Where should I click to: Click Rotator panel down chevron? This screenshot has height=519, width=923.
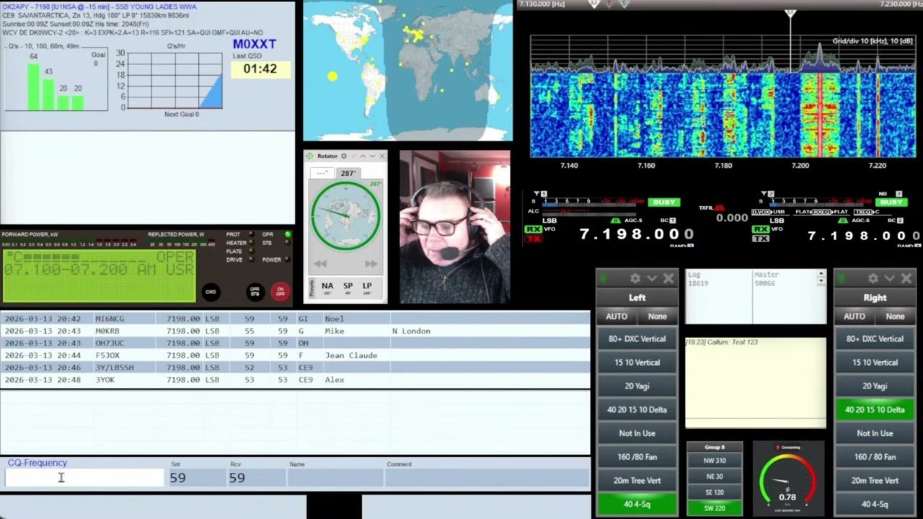pyautogui.click(x=372, y=156)
